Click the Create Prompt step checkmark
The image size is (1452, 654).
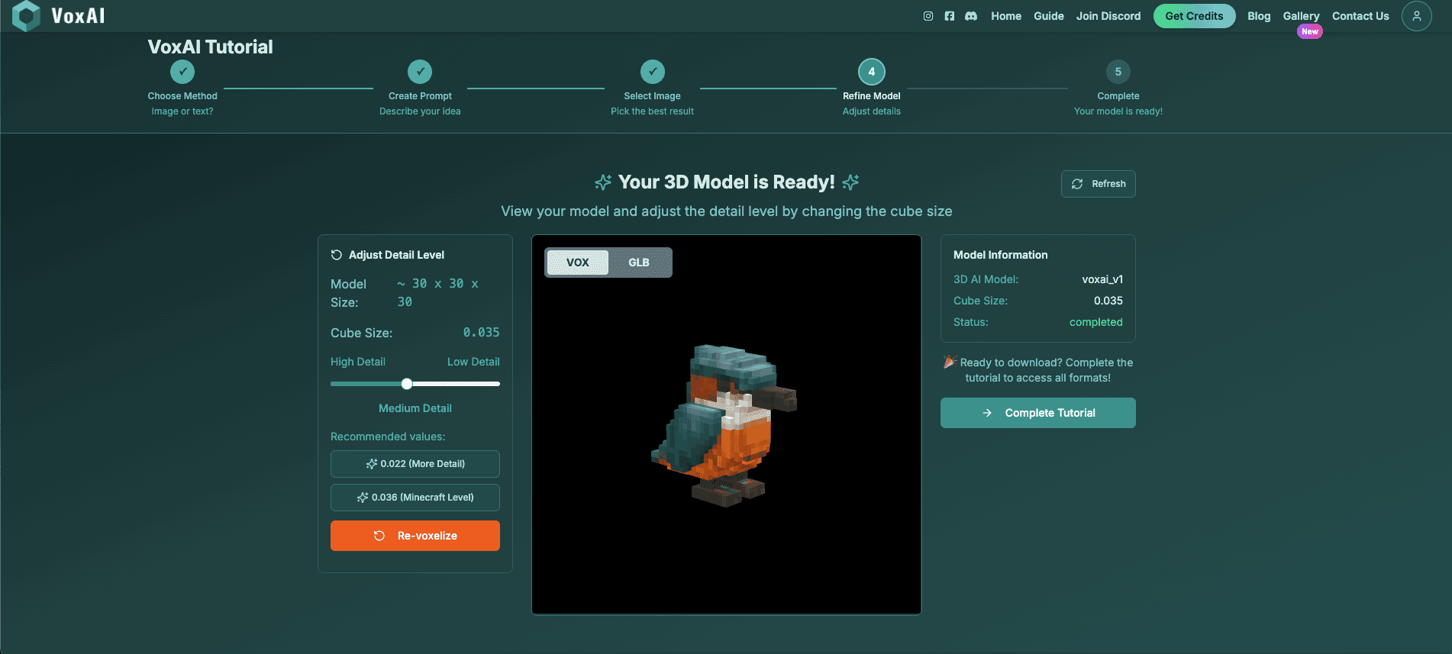coord(420,72)
